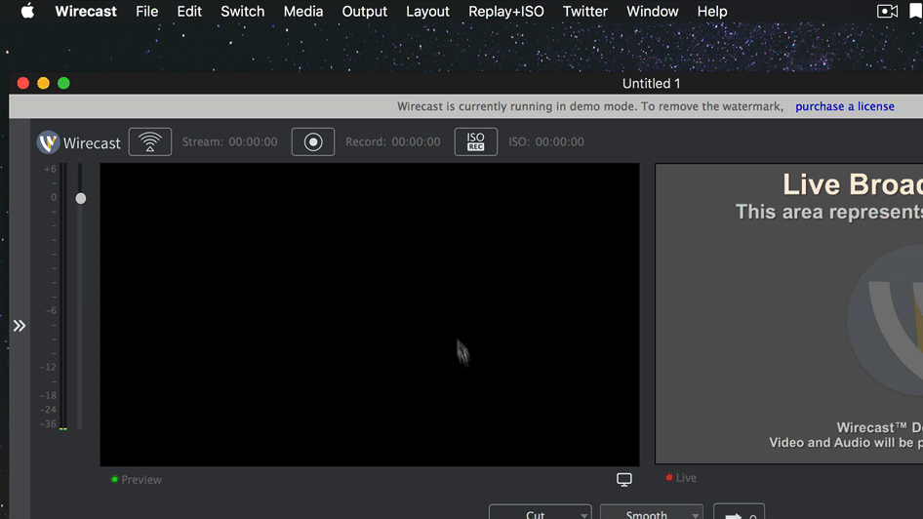This screenshot has height=519, width=923.
Task: Open the Edit menu
Action: point(189,11)
